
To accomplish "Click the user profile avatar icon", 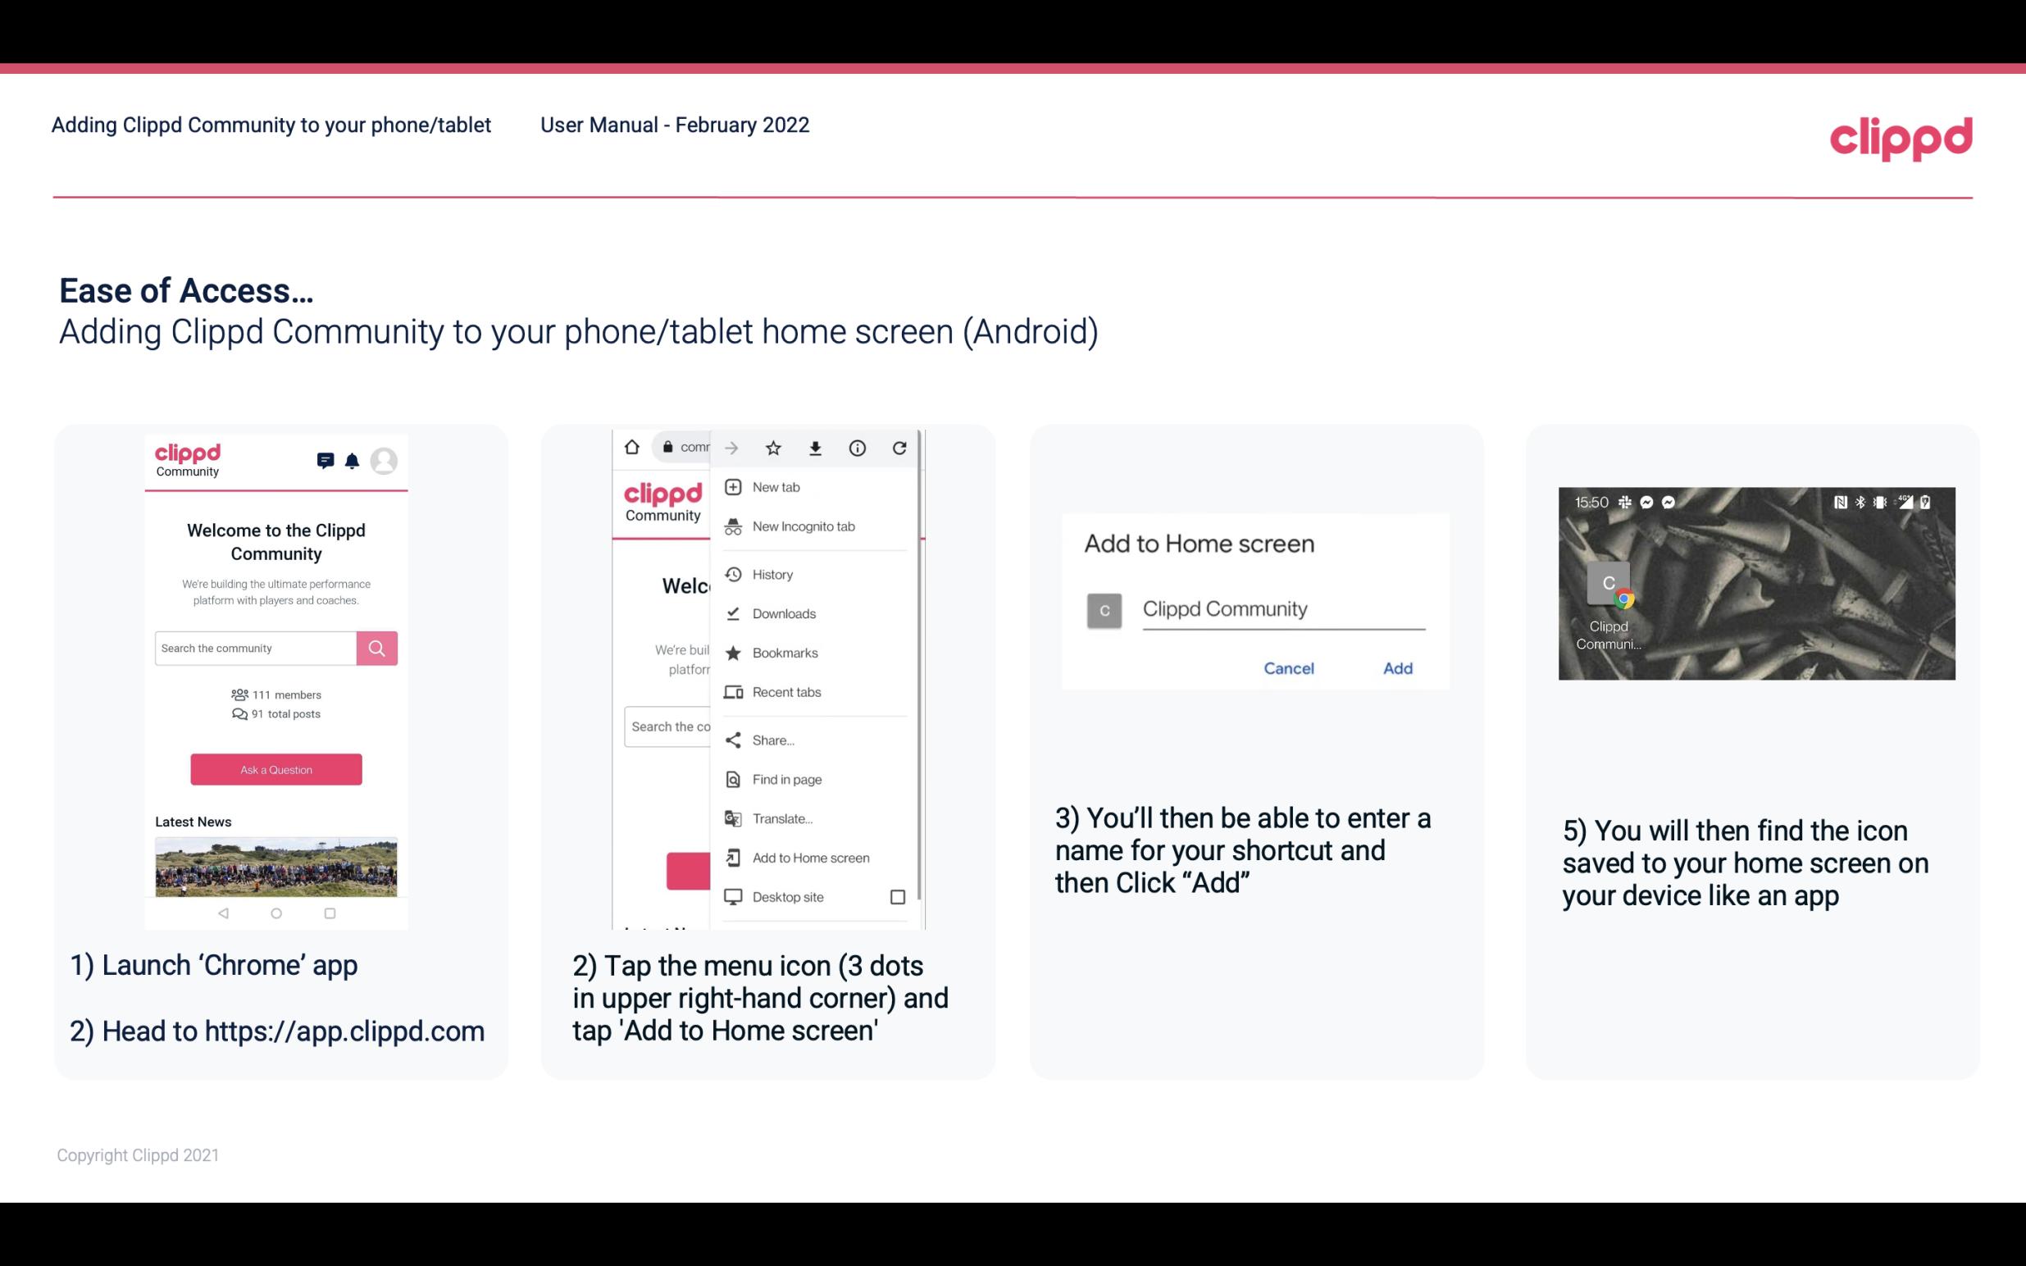I will [x=382, y=461].
